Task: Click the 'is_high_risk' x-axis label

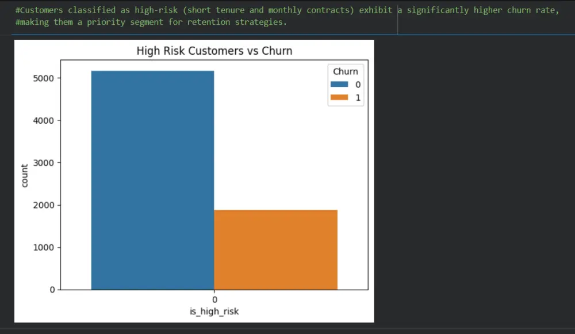Action: 214,311
